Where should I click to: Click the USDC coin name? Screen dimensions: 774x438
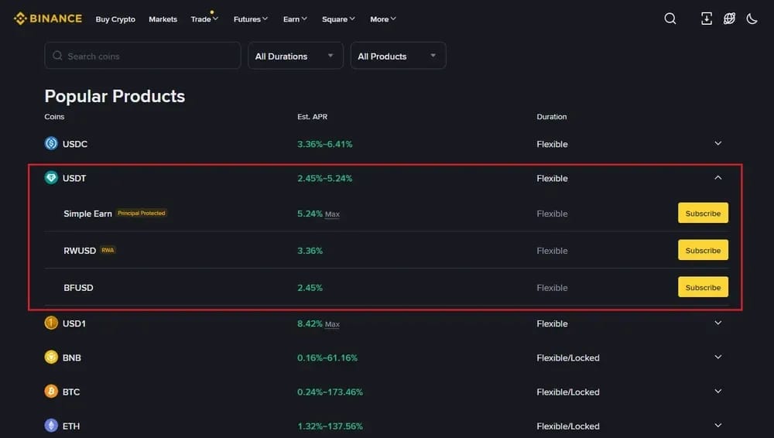[75, 144]
